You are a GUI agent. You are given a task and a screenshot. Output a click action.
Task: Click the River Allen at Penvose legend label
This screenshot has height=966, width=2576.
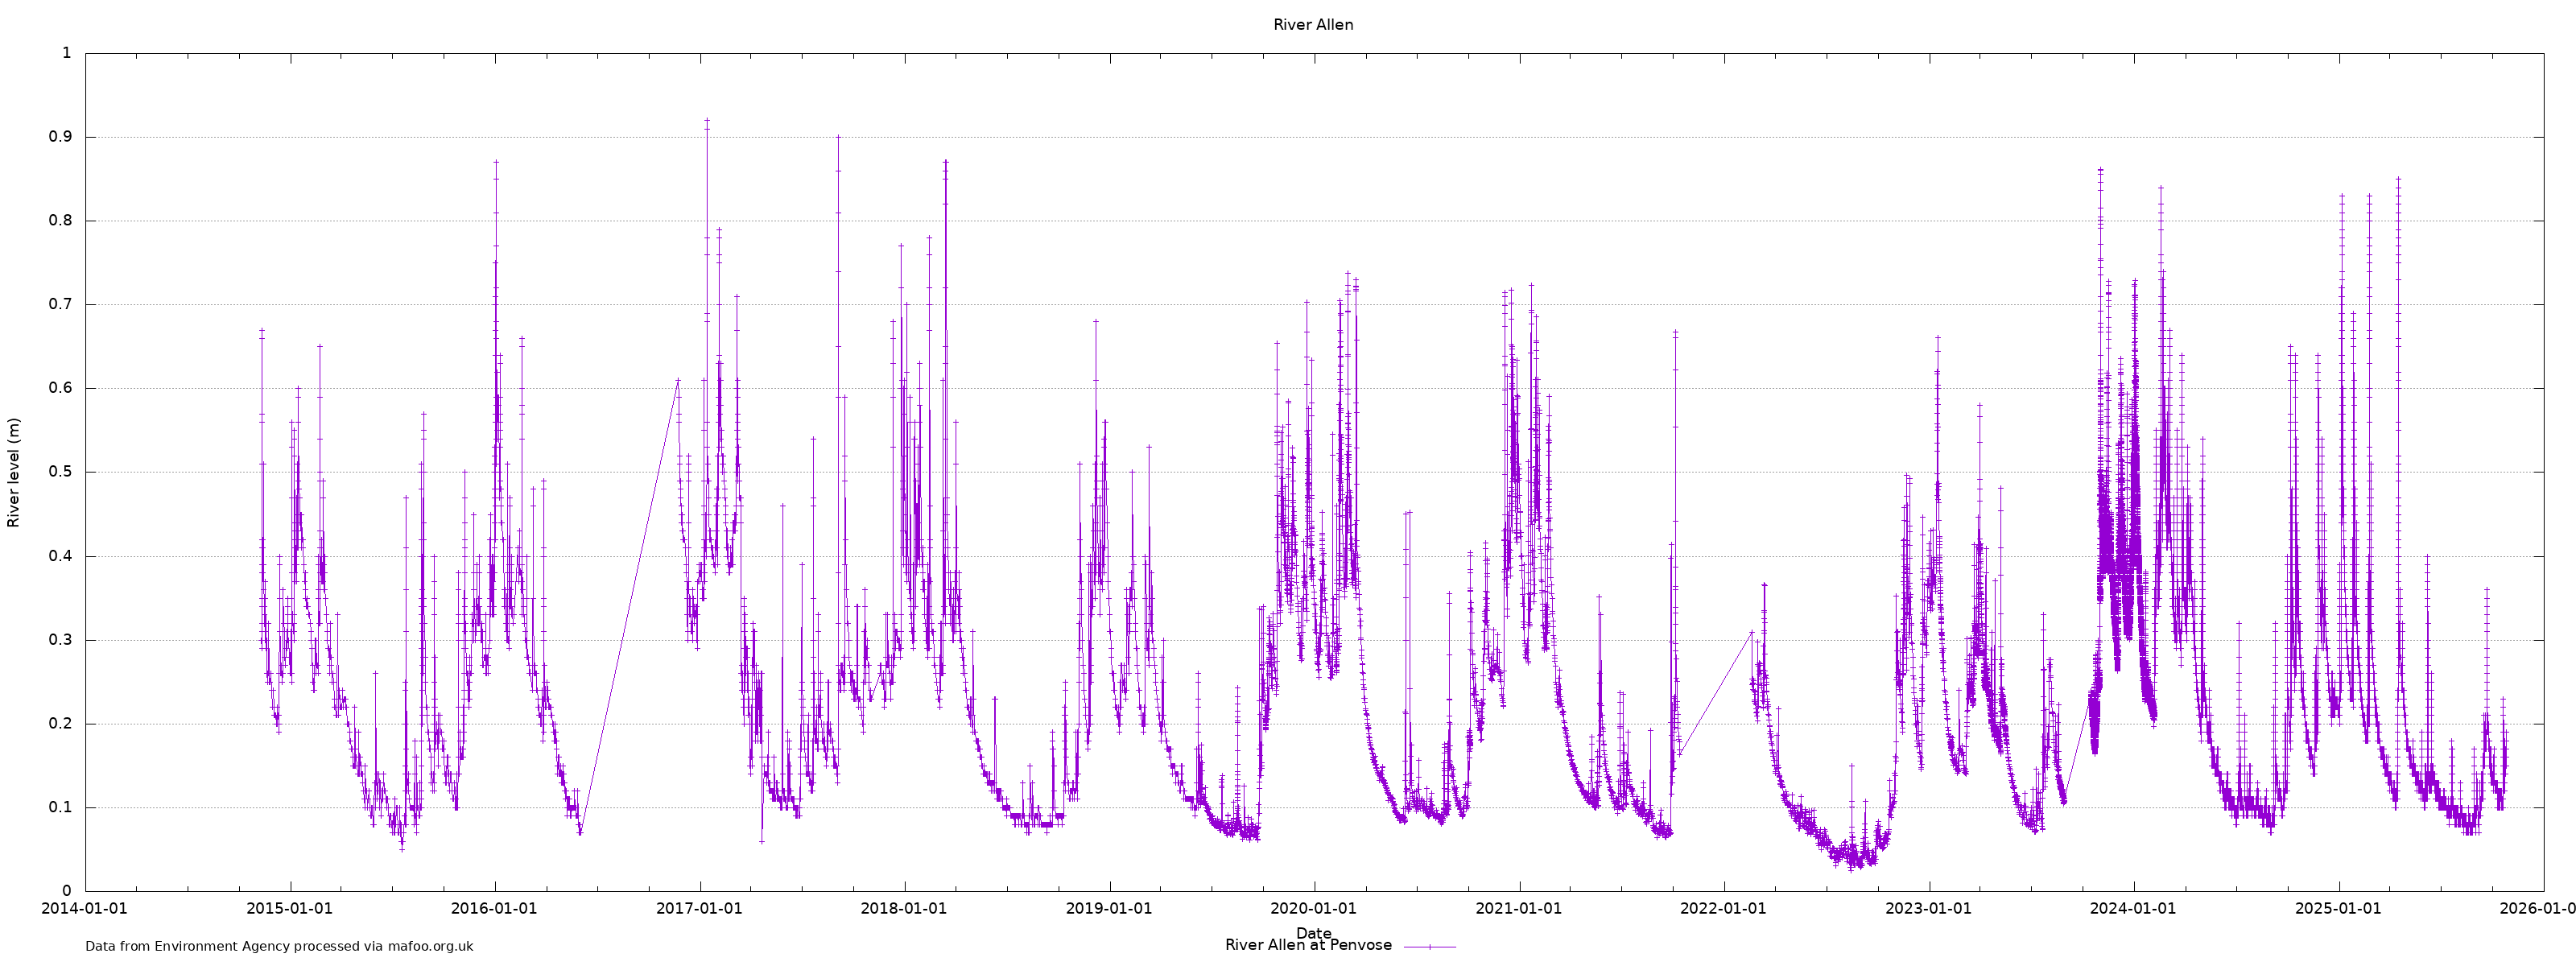tap(1307, 945)
